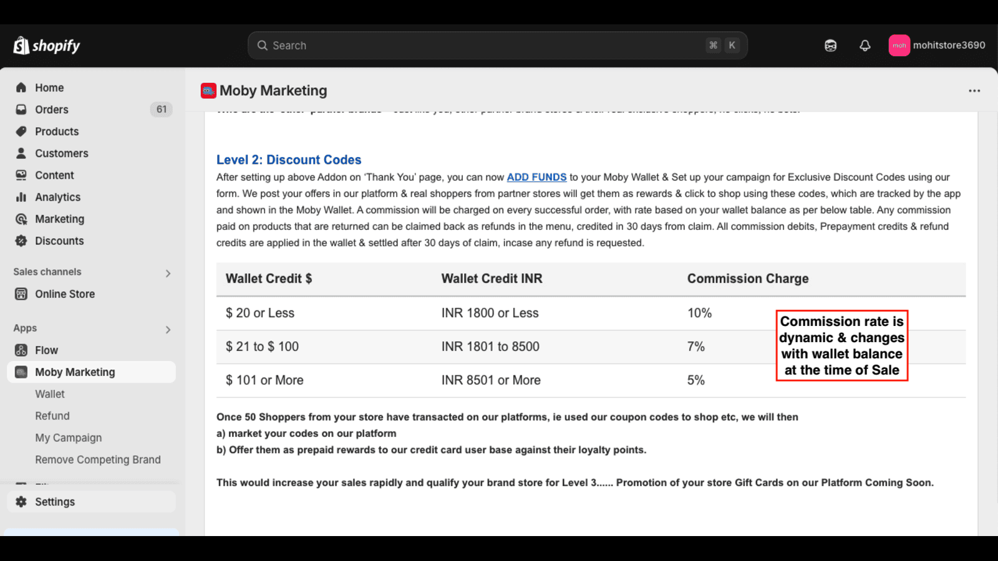Click the Orders count badge 61
This screenshot has width=998, height=561.
tap(162, 110)
